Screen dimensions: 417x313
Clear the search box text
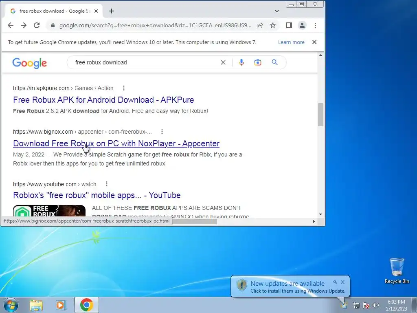[223, 62]
